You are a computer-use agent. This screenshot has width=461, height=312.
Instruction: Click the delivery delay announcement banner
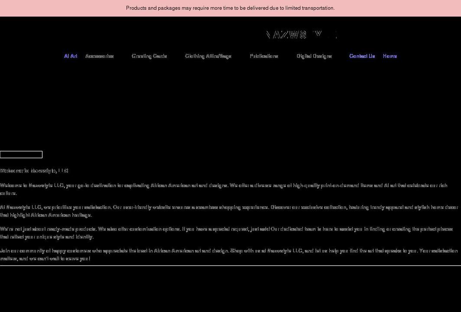[x=230, y=8]
